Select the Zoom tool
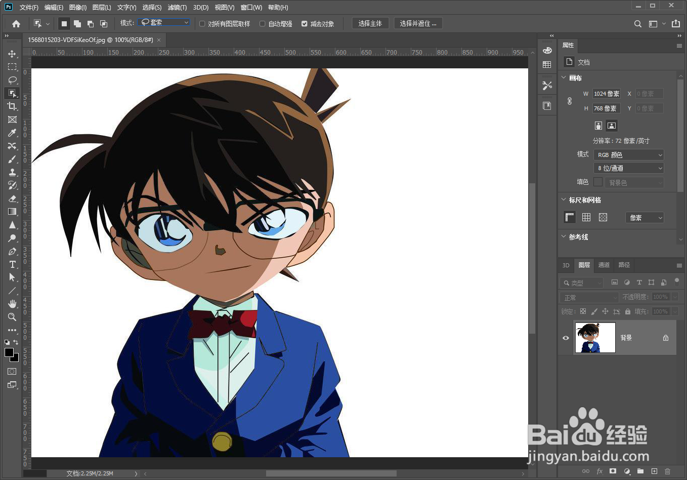687x480 pixels. pyautogui.click(x=12, y=317)
